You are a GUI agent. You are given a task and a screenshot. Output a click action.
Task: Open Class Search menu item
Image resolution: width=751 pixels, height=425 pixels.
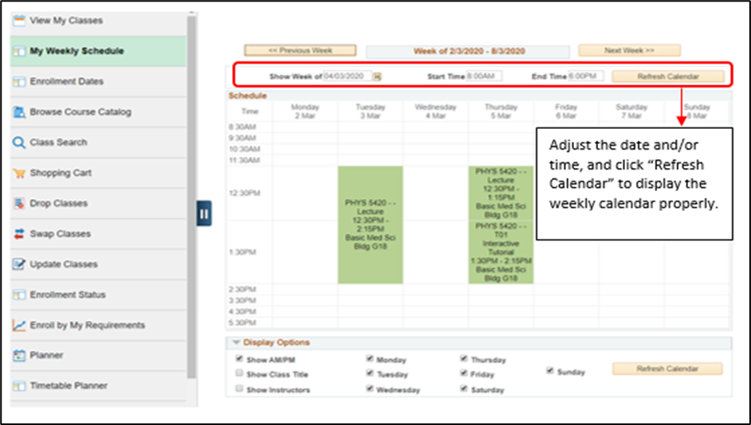tap(98, 142)
